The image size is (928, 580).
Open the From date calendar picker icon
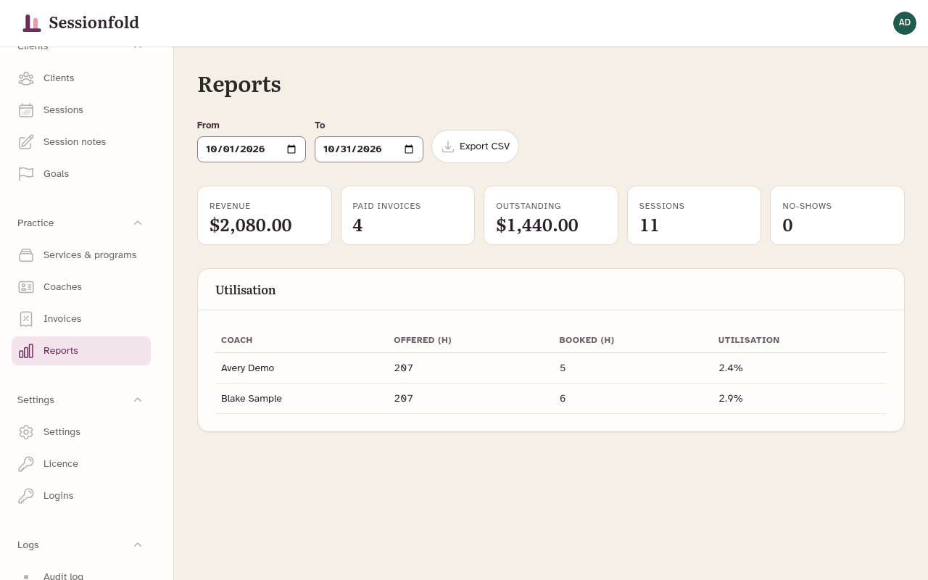coord(291,149)
